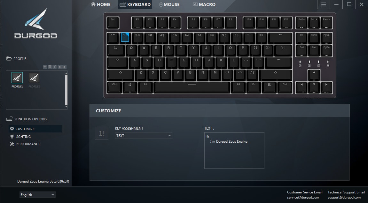Select the PROFILE2 thumbnail
The image size is (368, 203).
[x=34, y=80]
